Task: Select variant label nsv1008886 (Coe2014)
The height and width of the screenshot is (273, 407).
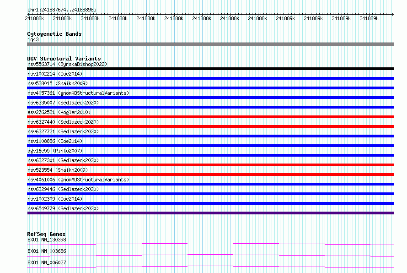Action: [55, 141]
